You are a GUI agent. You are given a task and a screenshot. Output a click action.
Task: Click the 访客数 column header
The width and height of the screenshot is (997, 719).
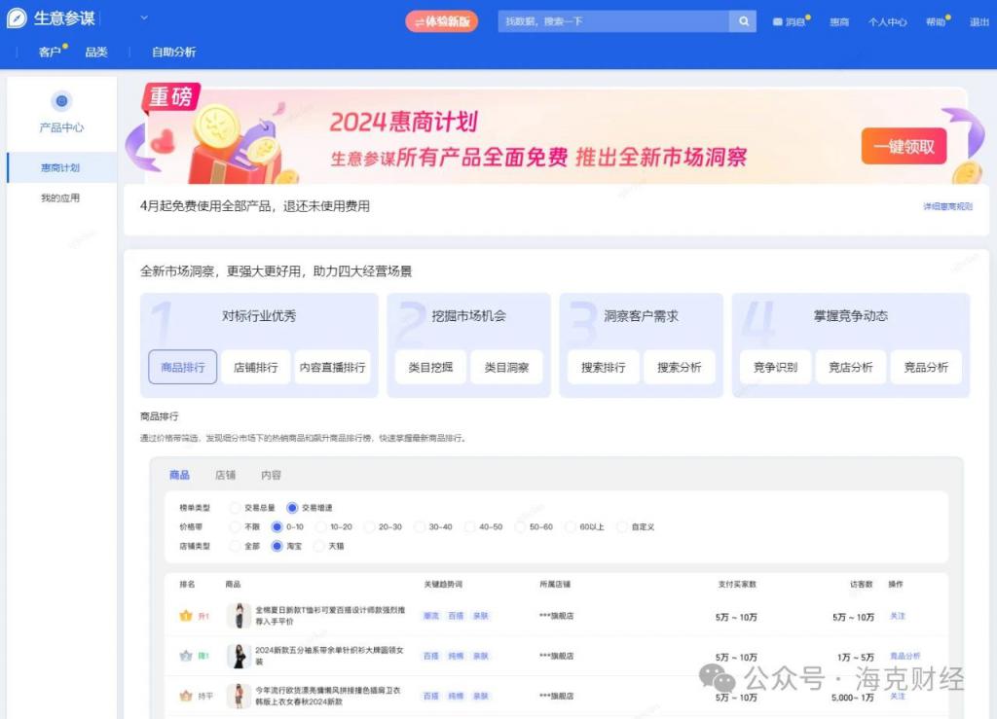point(861,584)
